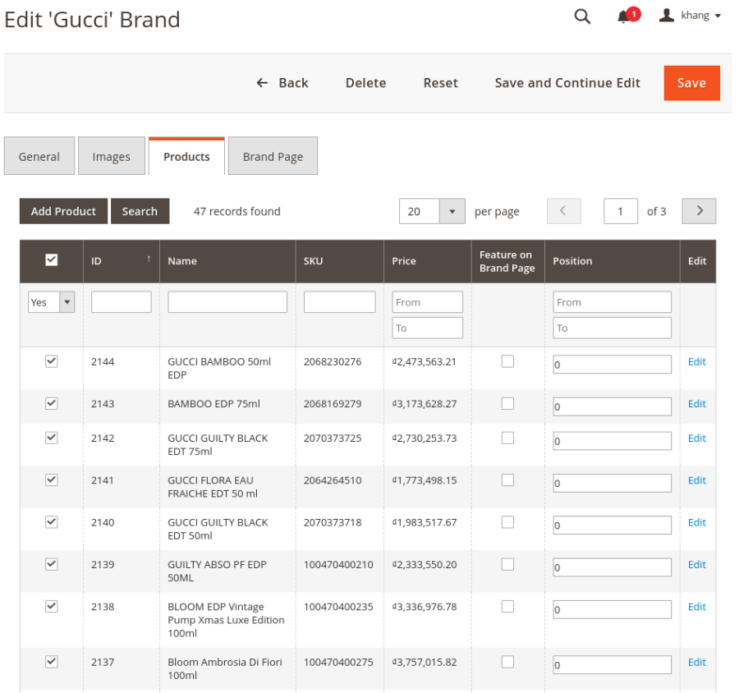Focus the Price From filter field
The width and height of the screenshot is (739, 693).
click(x=428, y=301)
